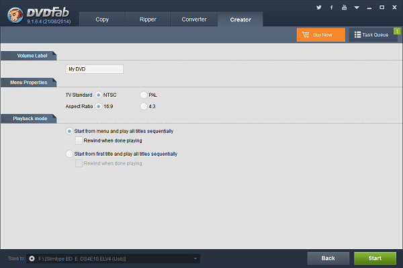
Task: Click the green Start button
Action: tap(375, 258)
